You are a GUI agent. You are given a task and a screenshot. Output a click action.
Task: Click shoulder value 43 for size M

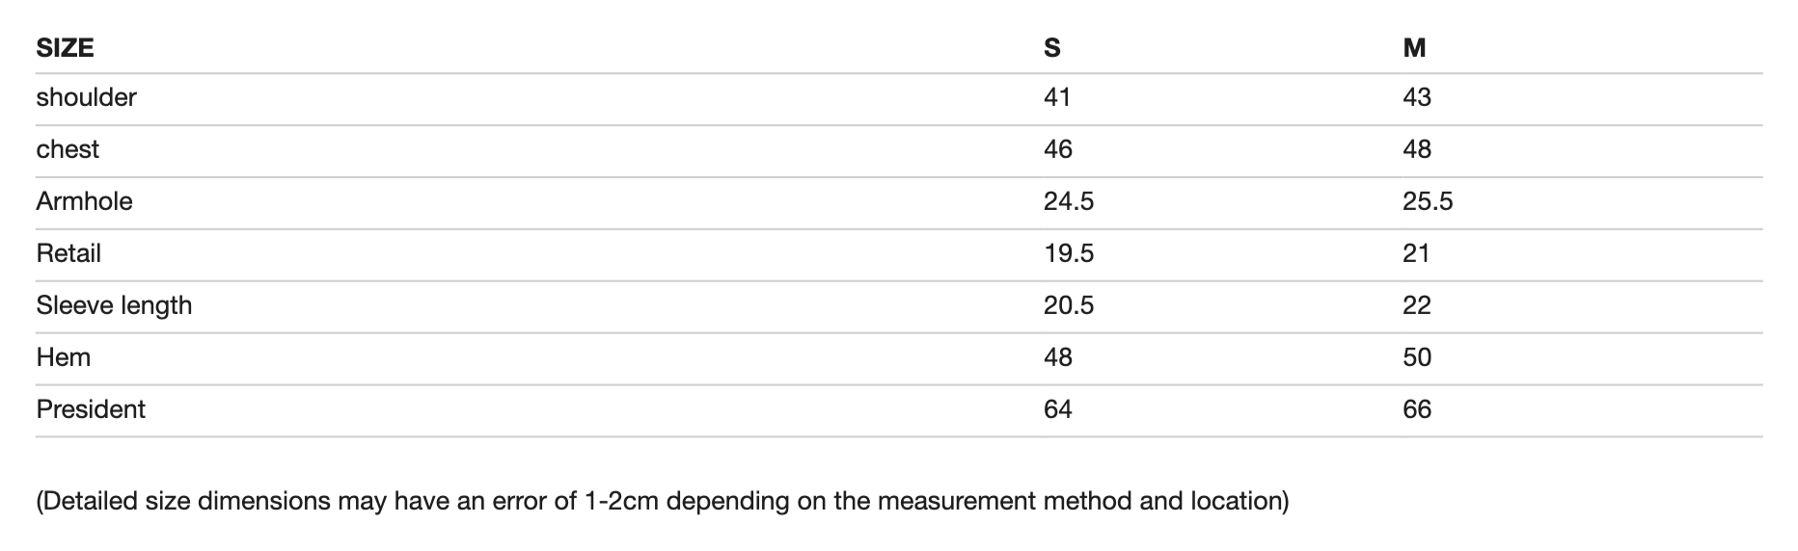(1416, 97)
